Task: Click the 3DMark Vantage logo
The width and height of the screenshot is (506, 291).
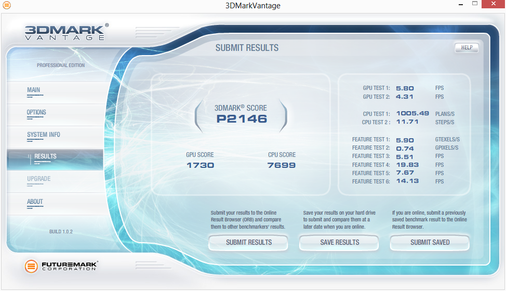Action: click(x=66, y=32)
